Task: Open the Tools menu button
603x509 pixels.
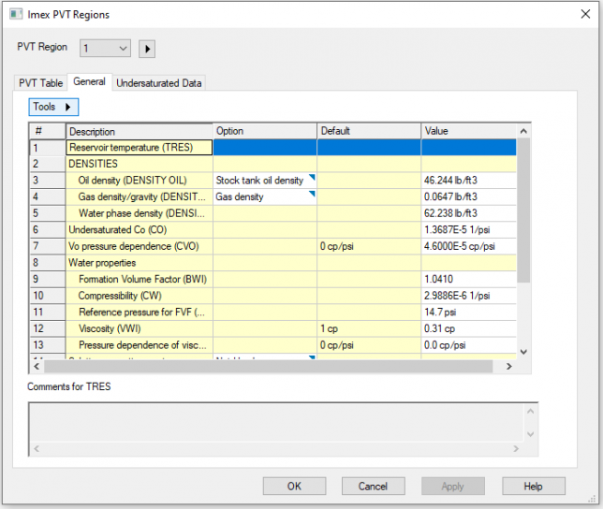Action: [x=51, y=108]
